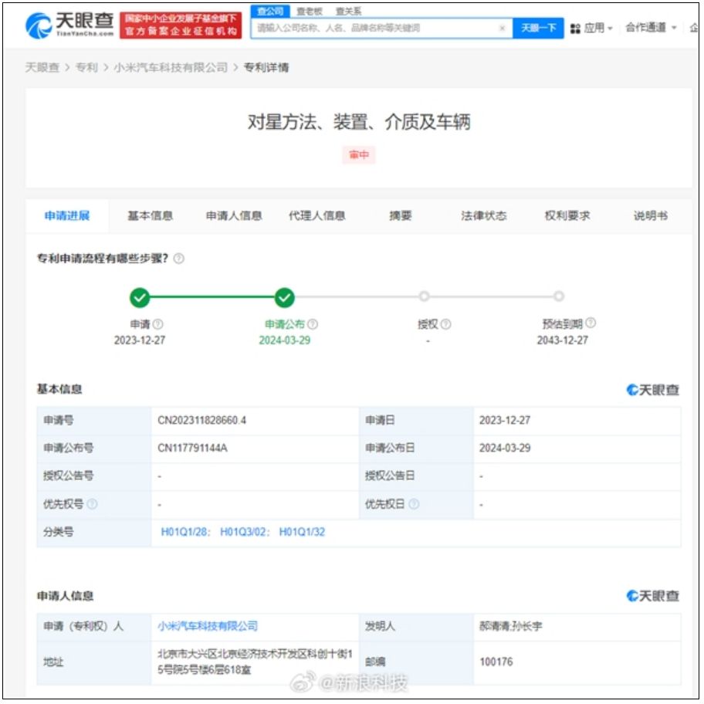Select the patent title 对星方法、装置、介质及车辆

point(359,122)
